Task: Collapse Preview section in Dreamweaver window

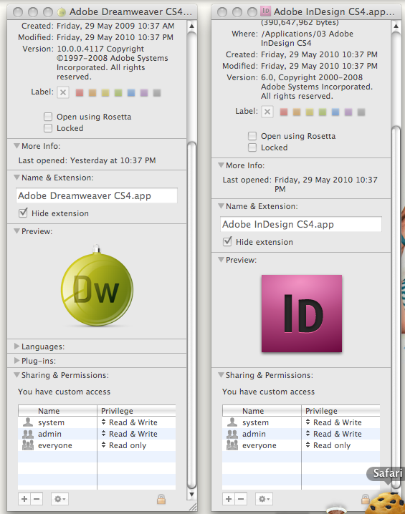Action: (16, 231)
